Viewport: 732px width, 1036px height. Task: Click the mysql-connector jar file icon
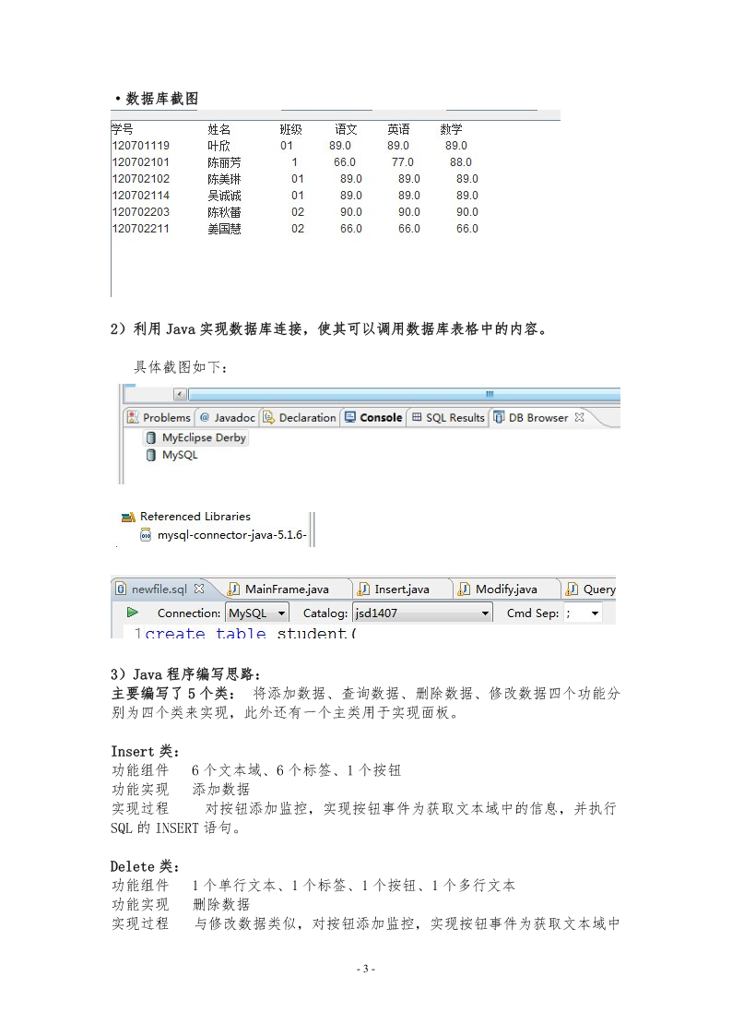coord(146,535)
